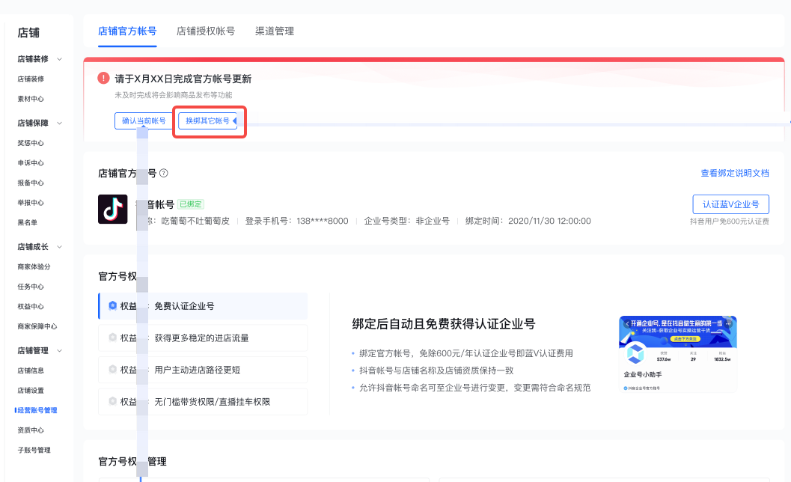Click the 企业号 promotional banner image
Viewport: 791px width, 482px height.
[677, 353]
